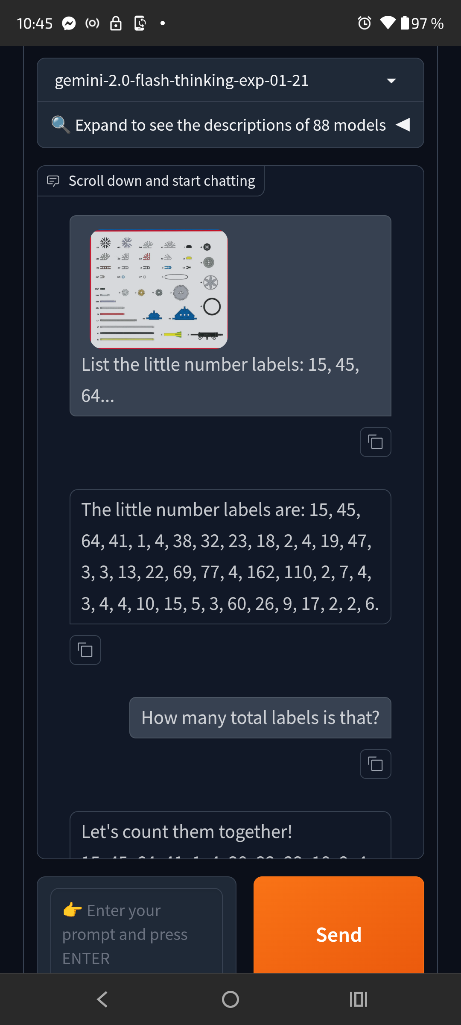Tap the alarm clock status icon
Viewport: 461px width, 1025px height.
click(364, 23)
